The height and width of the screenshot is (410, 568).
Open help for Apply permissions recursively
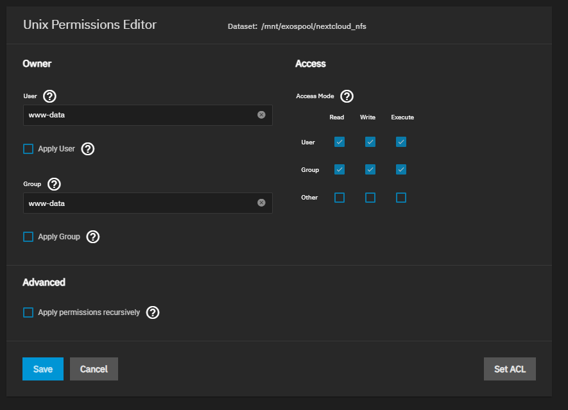tap(153, 312)
